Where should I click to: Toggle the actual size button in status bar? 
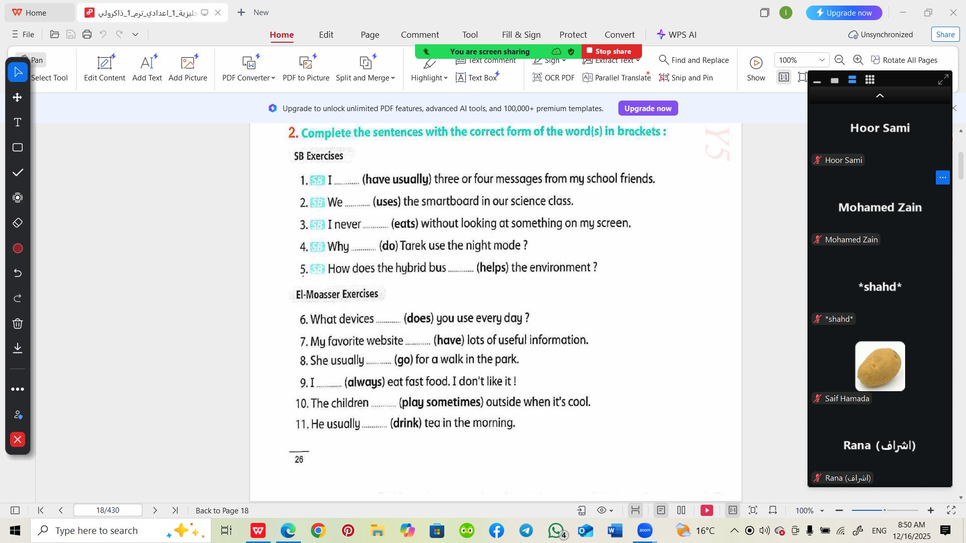733,511
